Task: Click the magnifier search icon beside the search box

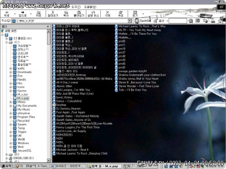Action: pos(191,21)
